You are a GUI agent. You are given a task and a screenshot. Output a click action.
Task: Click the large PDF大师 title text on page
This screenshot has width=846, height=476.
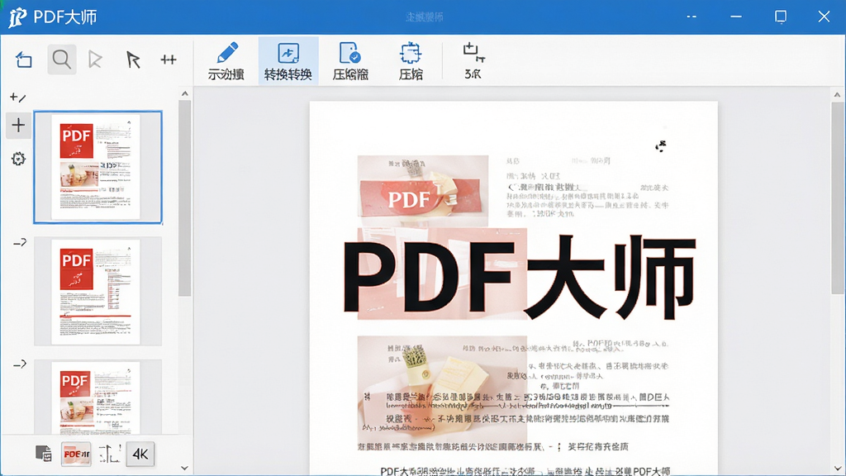[x=520, y=276]
